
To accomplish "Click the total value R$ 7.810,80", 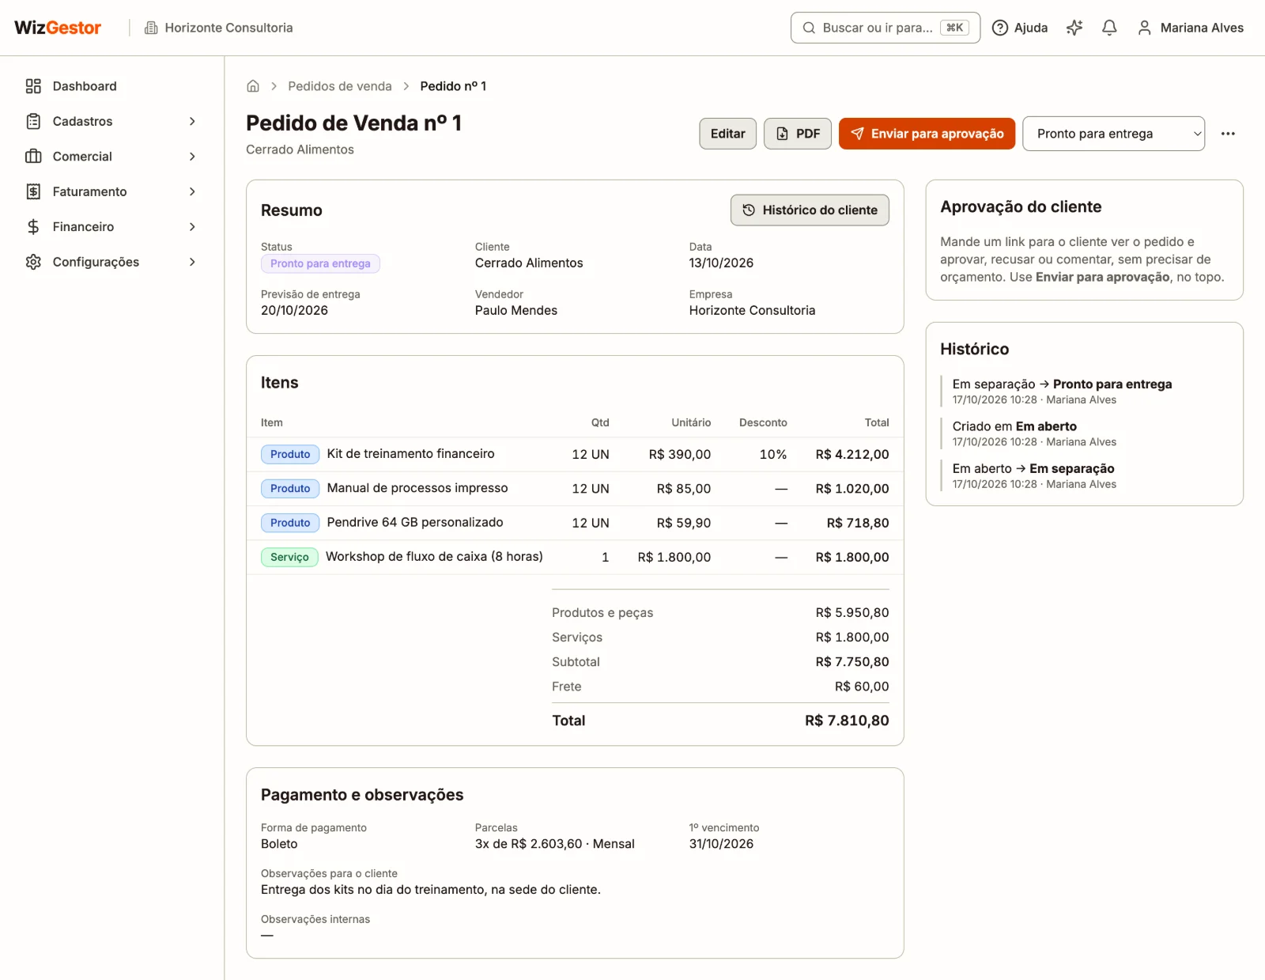I will point(847,721).
